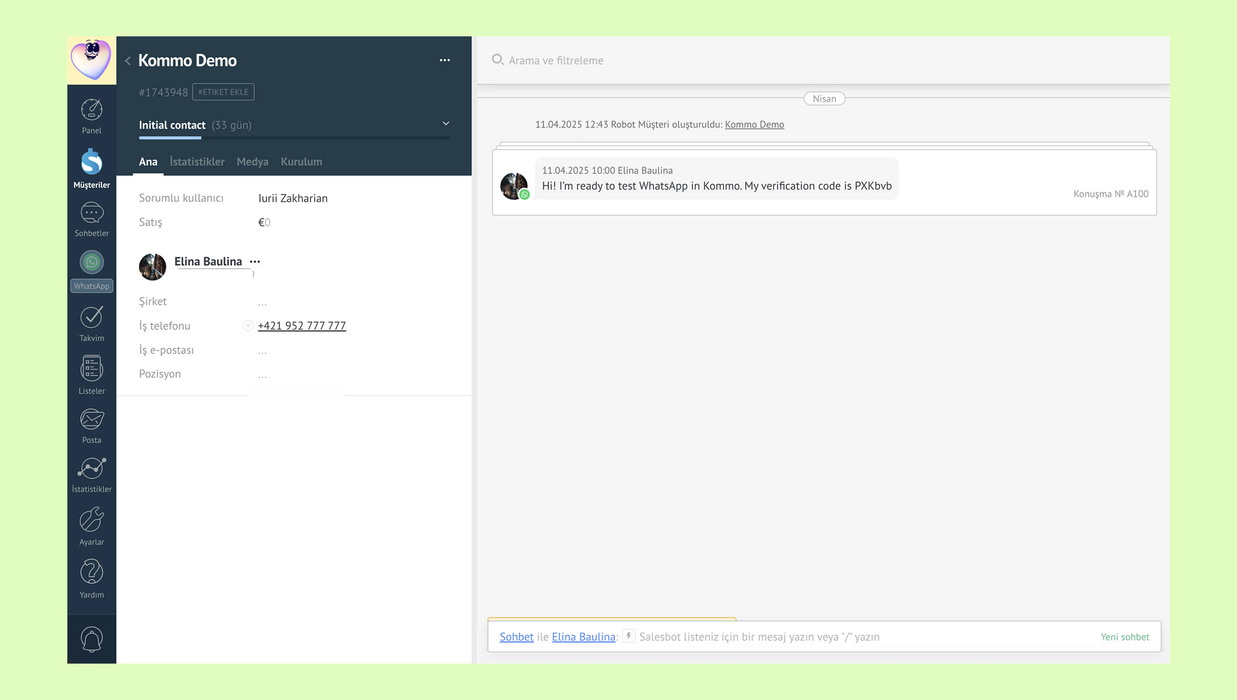Click the pipeline stage progress bar
This screenshot has height=700, width=1237.
click(x=294, y=138)
